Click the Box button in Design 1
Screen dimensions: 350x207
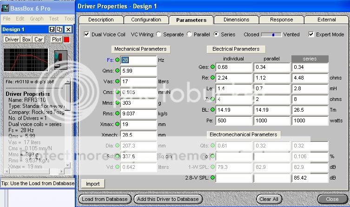tap(26, 40)
